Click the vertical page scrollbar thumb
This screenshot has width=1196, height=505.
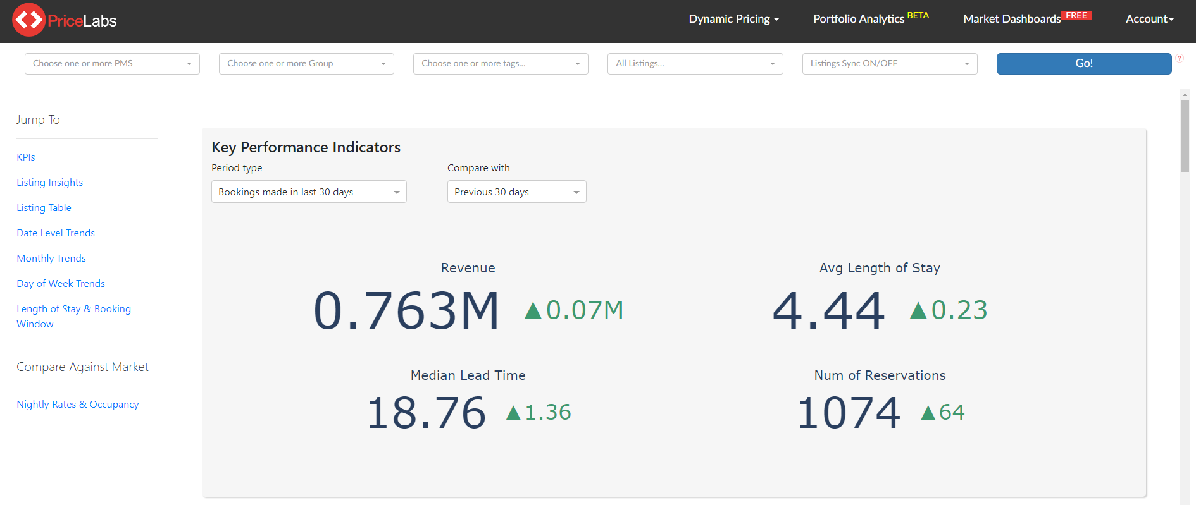tap(1185, 136)
